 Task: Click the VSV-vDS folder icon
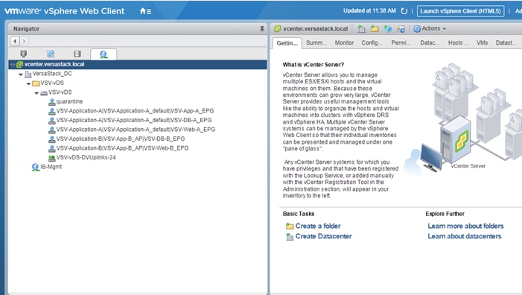pos(36,83)
